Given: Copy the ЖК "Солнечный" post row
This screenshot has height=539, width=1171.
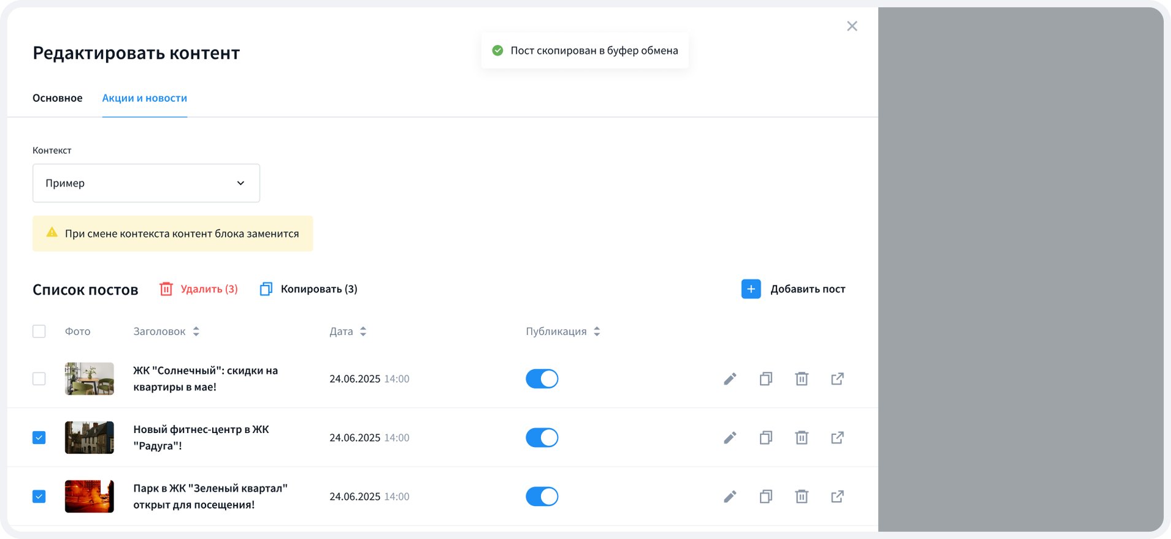Looking at the screenshot, I should (766, 379).
